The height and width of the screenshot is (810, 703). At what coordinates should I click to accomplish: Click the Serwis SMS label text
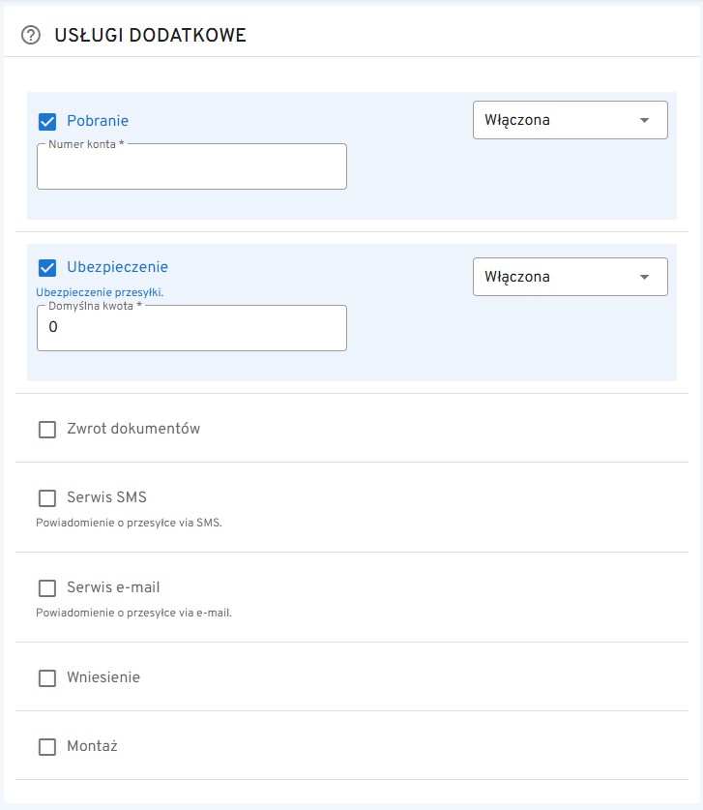click(106, 497)
